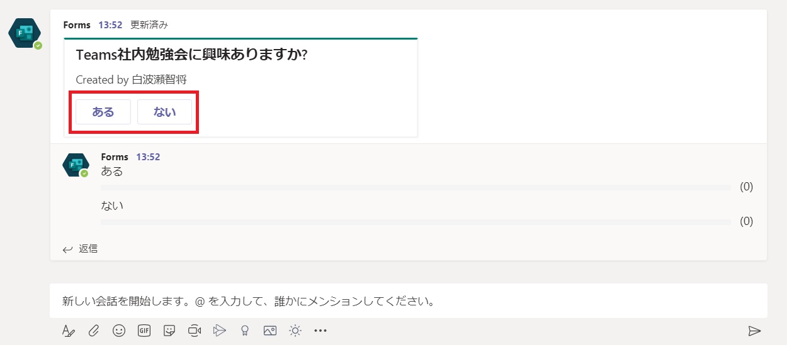This screenshot has width=787, height=345.
Task: Vote ある in the poll
Action: pyautogui.click(x=103, y=112)
